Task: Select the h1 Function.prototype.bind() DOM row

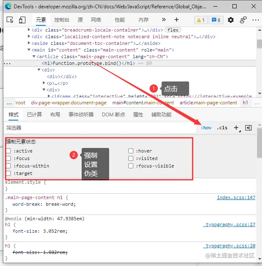Action: [x=130, y=63]
